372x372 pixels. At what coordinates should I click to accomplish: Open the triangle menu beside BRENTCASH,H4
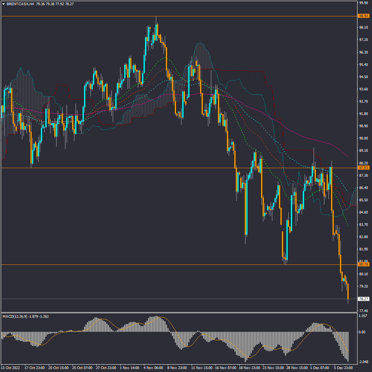[x=4, y=4]
